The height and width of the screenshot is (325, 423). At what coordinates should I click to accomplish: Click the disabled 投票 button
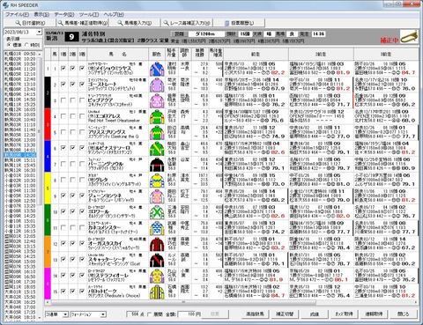215,314
